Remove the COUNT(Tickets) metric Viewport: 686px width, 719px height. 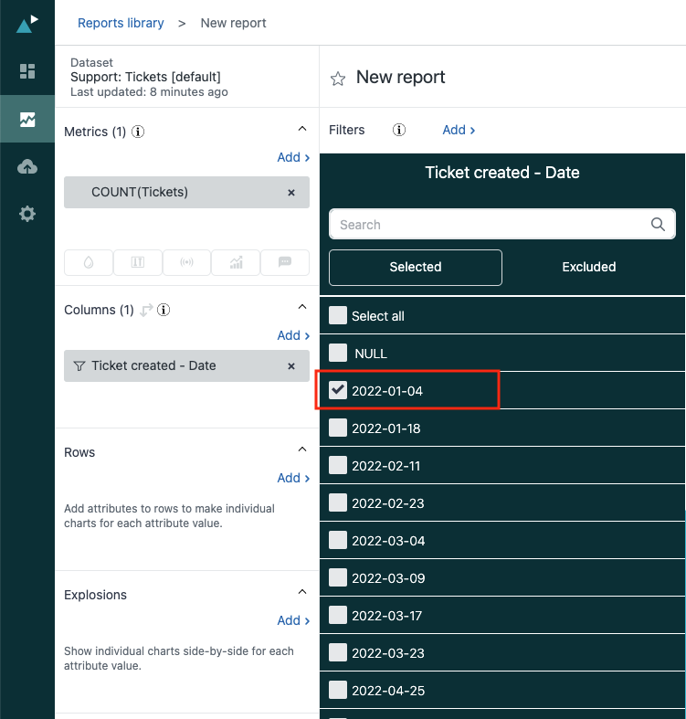click(x=291, y=193)
